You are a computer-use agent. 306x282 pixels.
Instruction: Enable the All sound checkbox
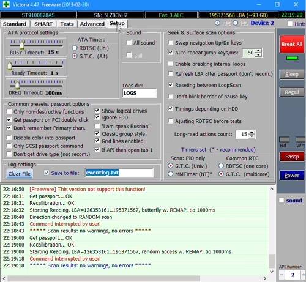(x=129, y=43)
